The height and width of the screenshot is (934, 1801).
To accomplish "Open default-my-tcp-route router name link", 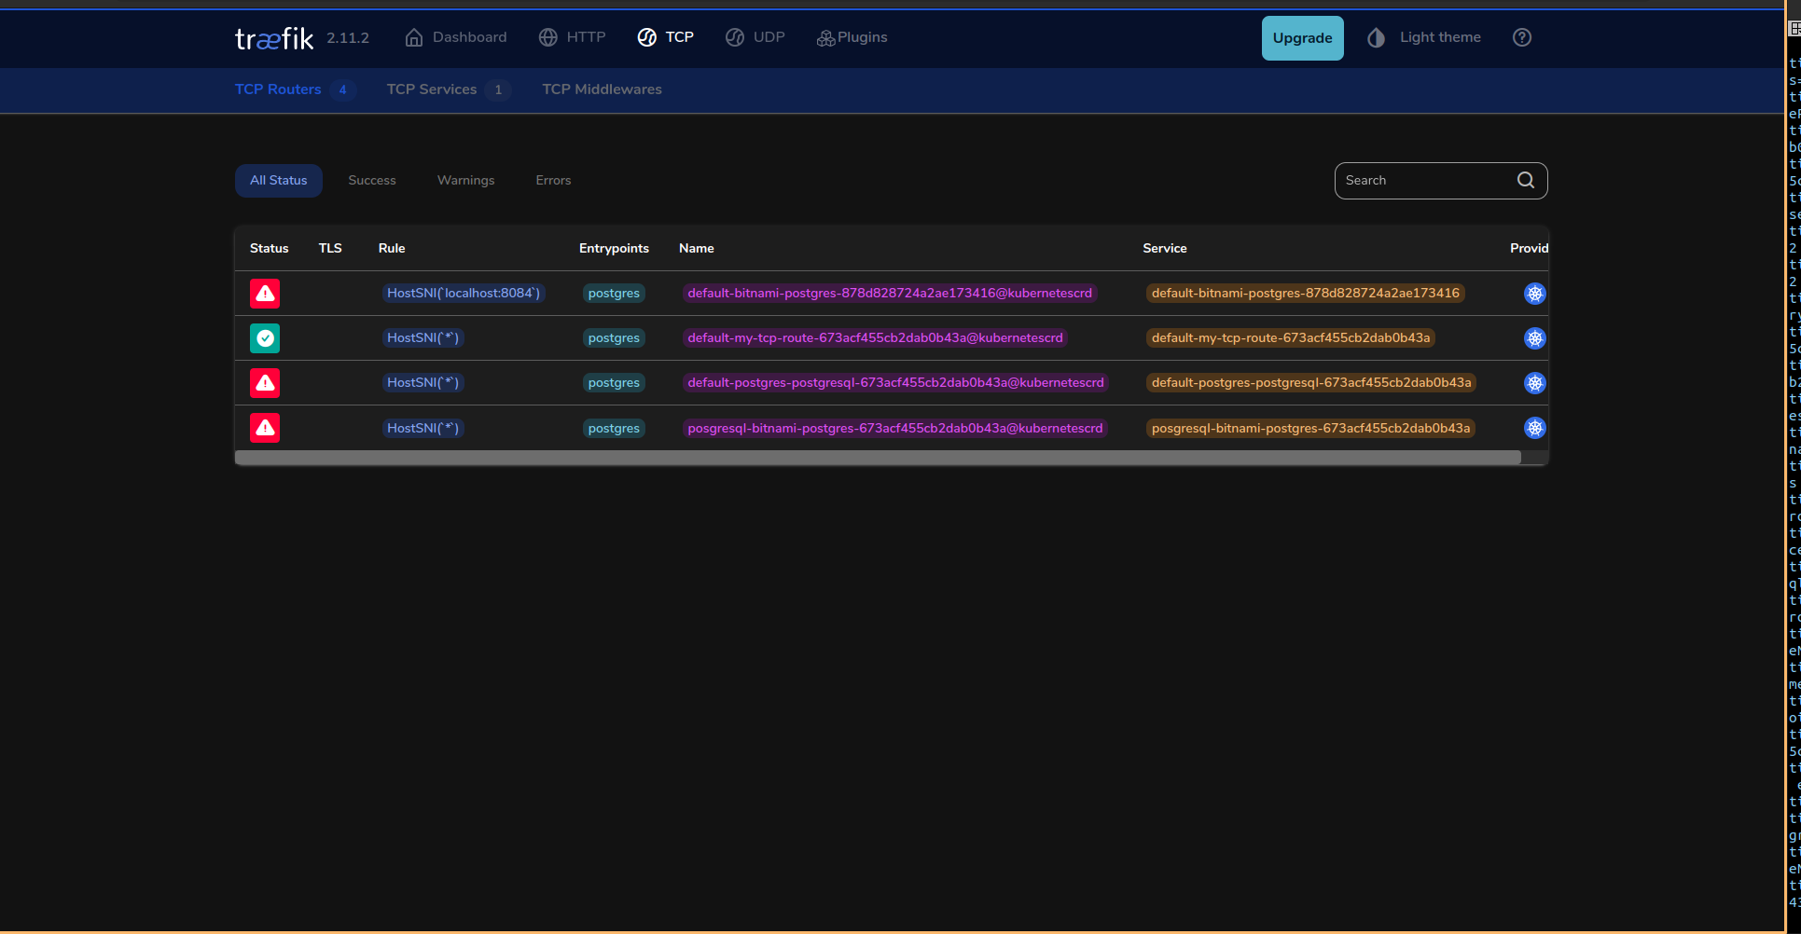I will tap(875, 338).
